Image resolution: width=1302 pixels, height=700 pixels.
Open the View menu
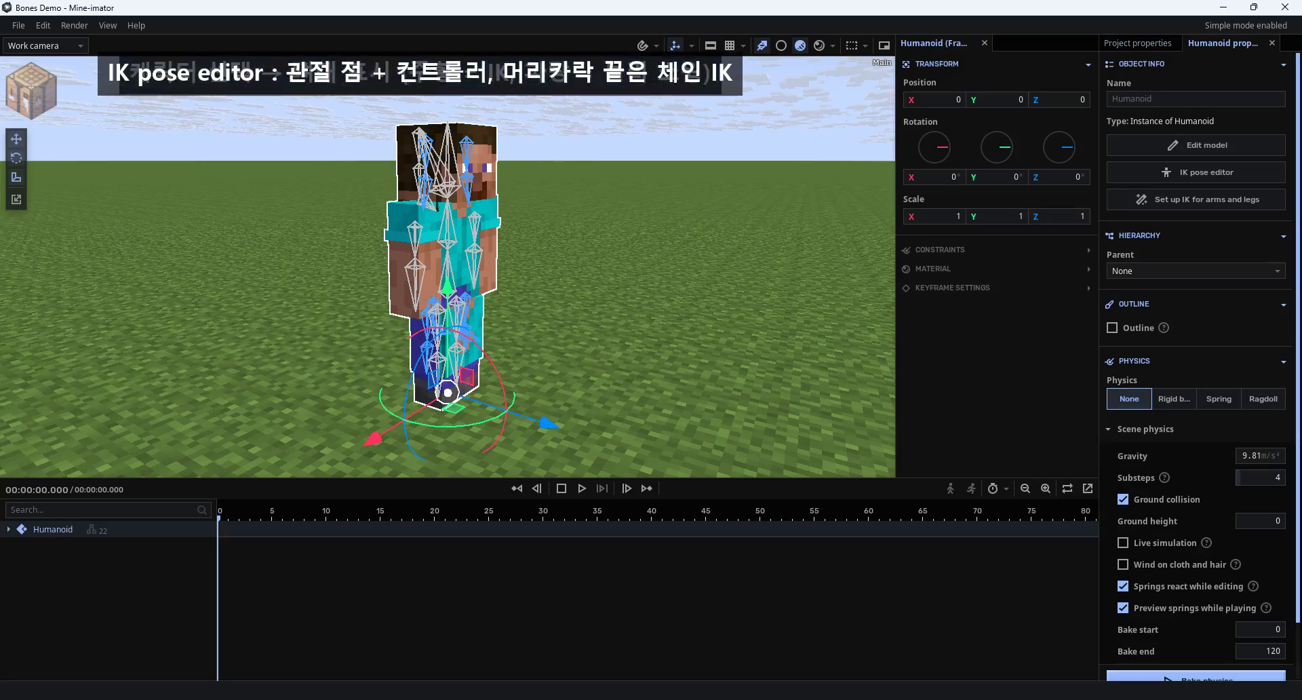(x=108, y=25)
